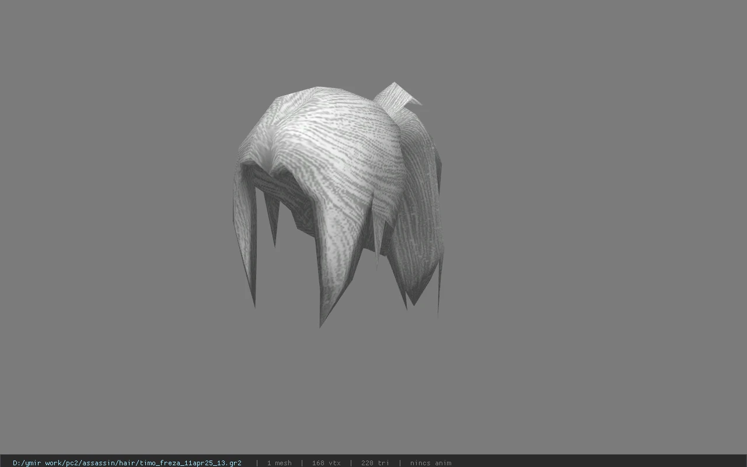Select the white hair 3D model

pyautogui.click(x=338, y=204)
